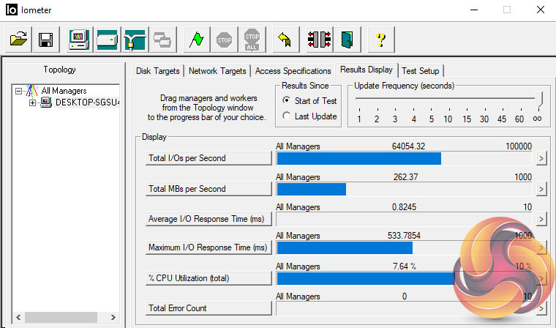Start tests with the green flag icon
Viewport: 556px width, 328px height.
click(194, 40)
